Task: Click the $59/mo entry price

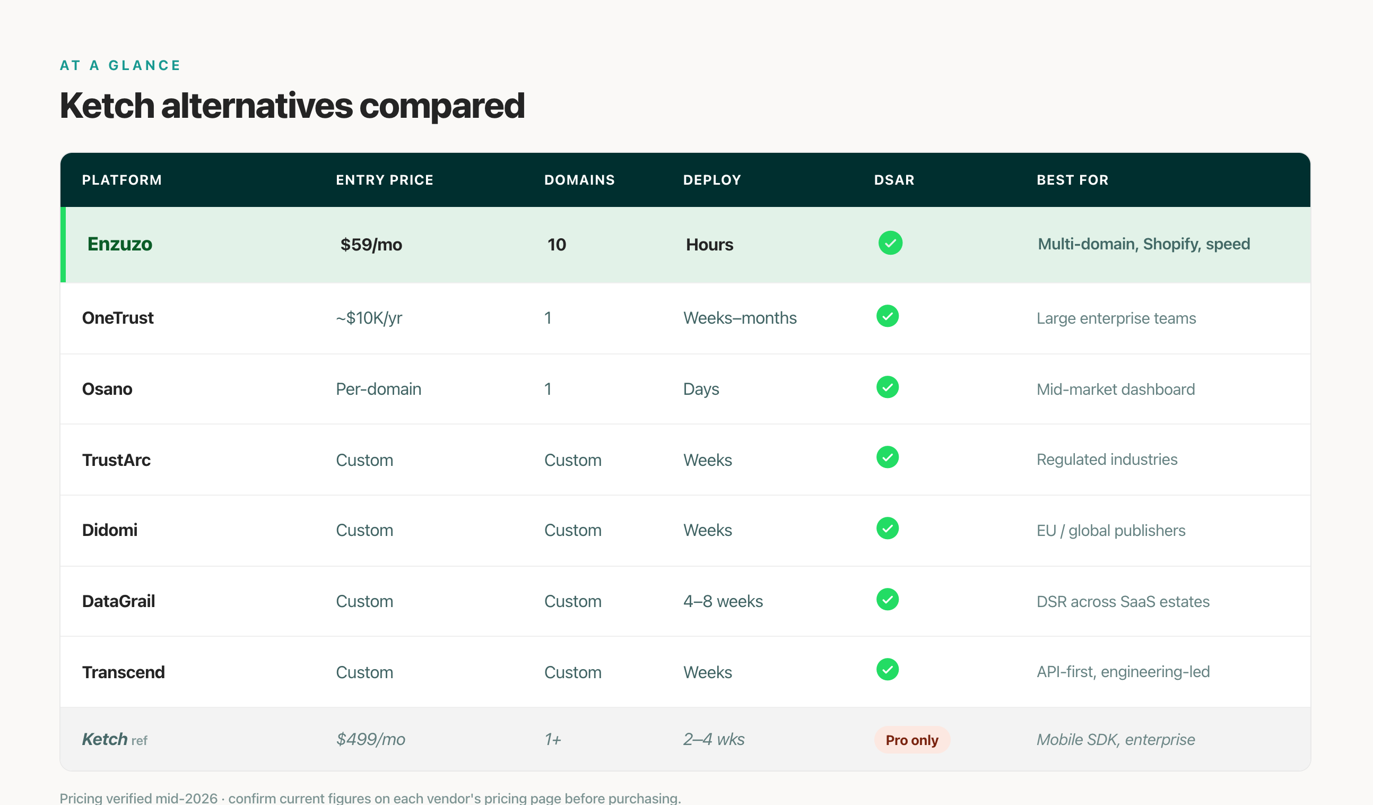Action: click(x=371, y=244)
